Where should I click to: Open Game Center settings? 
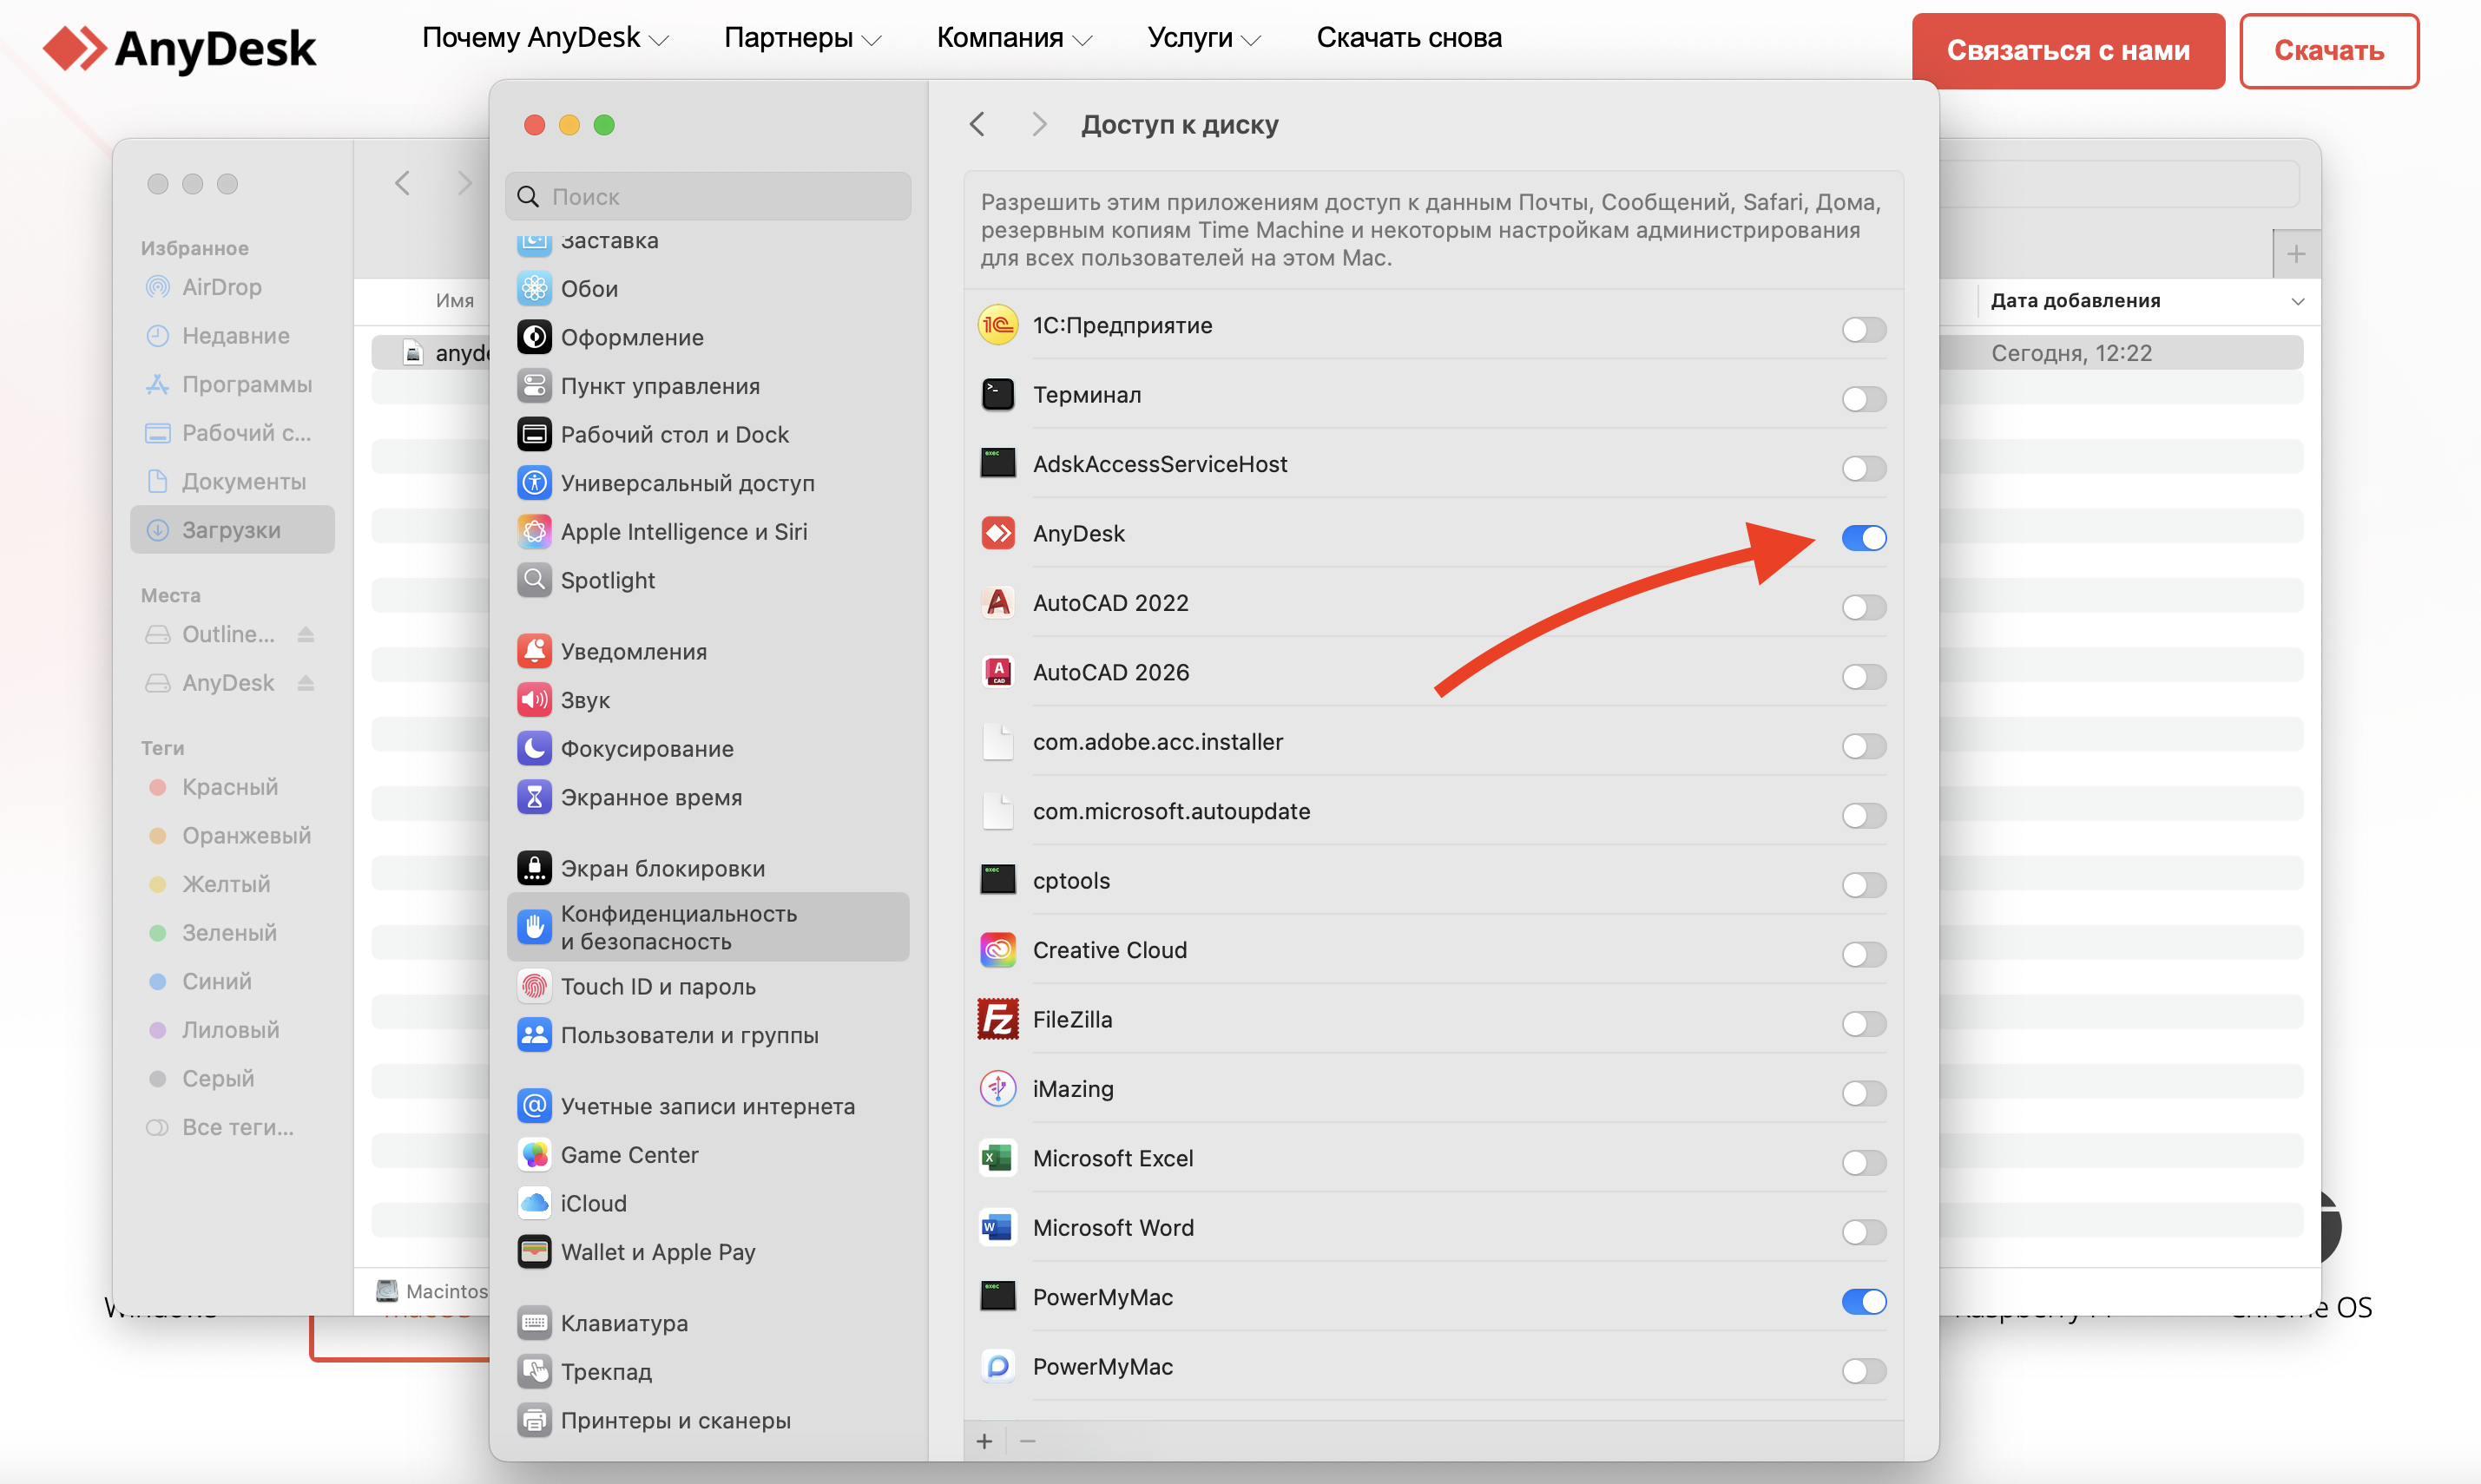pos(708,1155)
